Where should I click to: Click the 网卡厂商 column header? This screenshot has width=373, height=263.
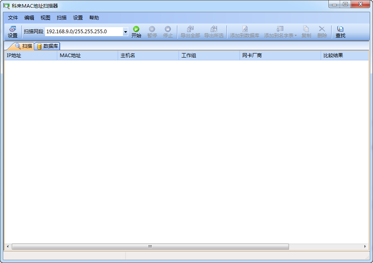click(280, 56)
